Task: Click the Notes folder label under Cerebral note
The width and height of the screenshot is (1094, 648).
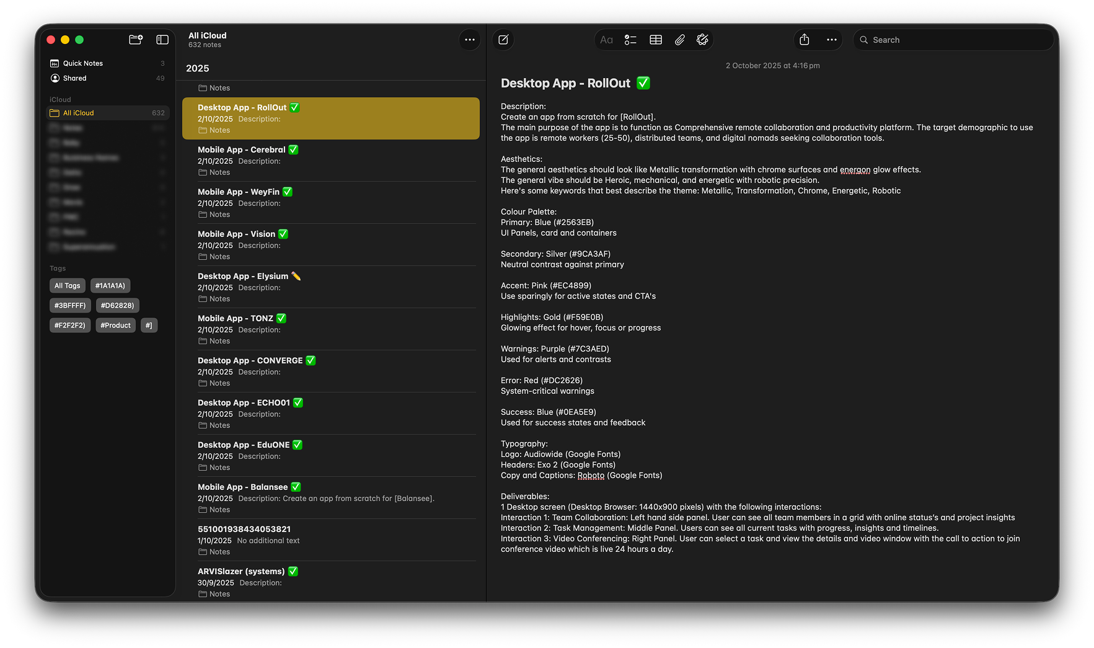Action: (x=214, y=172)
